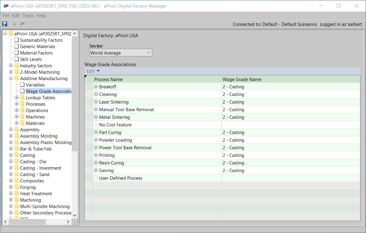Select Assembly Molding in the tree
Image resolution: width=366 pixels, height=233 pixels.
(x=39, y=136)
